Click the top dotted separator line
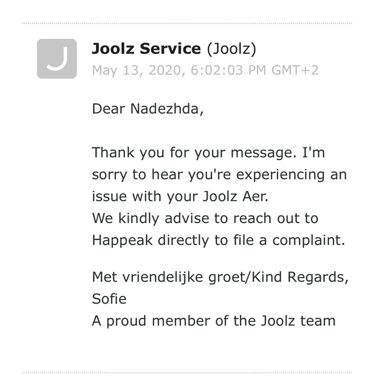The width and height of the screenshot is (374, 388). click(187, 24)
